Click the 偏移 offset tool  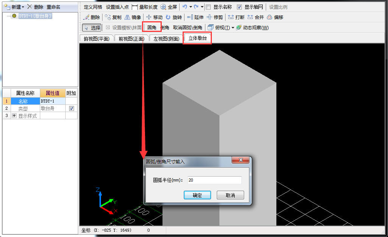tap(275, 17)
